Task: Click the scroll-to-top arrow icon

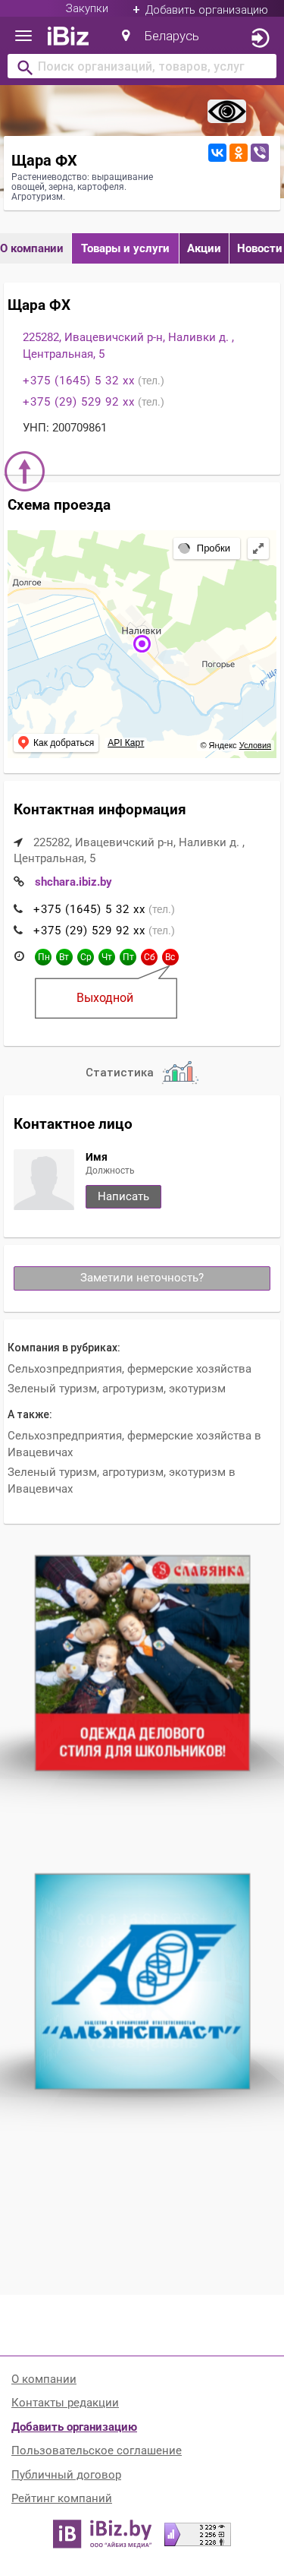Action: [25, 471]
